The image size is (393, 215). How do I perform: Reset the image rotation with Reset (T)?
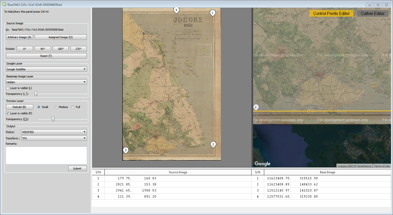[46, 56]
